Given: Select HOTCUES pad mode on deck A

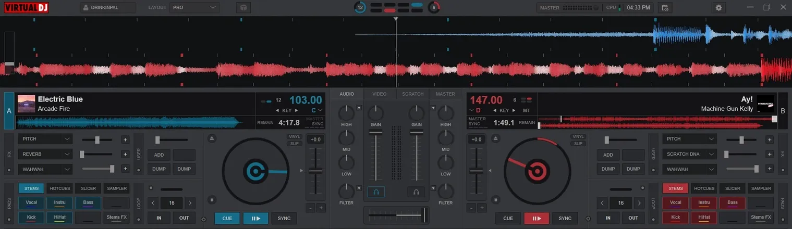Looking at the screenshot, I should pyautogui.click(x=59, y=188).
